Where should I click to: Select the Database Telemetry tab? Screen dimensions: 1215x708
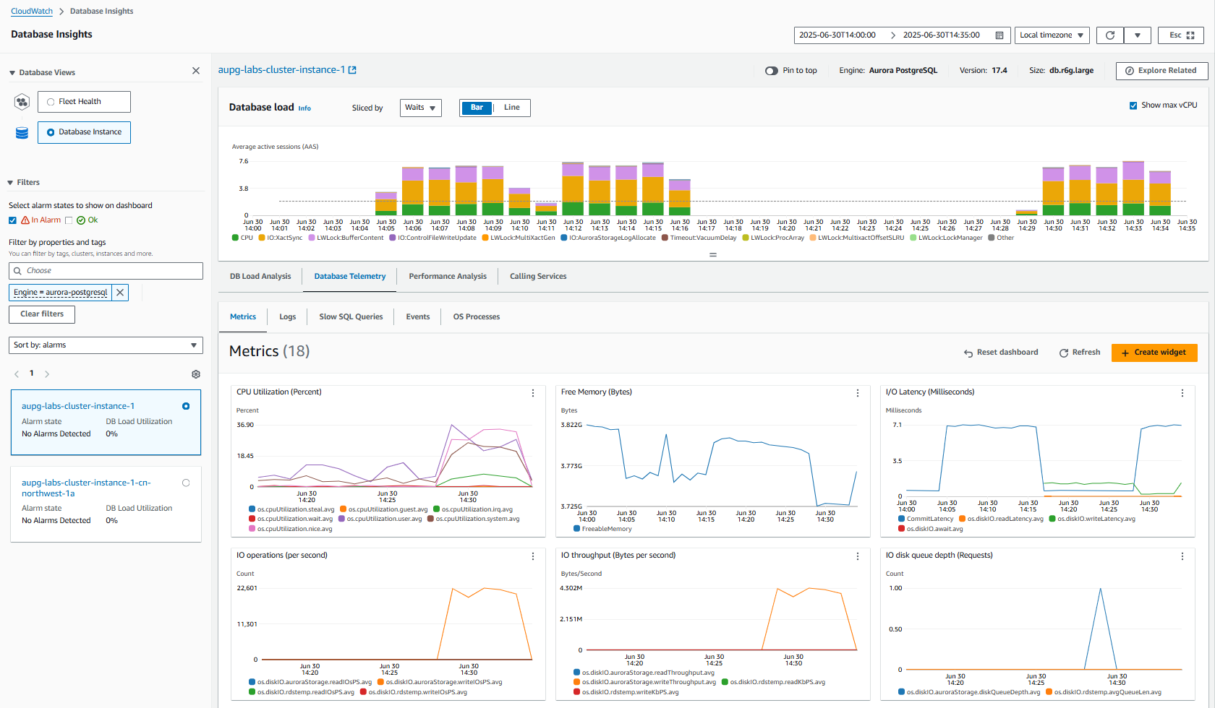(x=350, y=277)
